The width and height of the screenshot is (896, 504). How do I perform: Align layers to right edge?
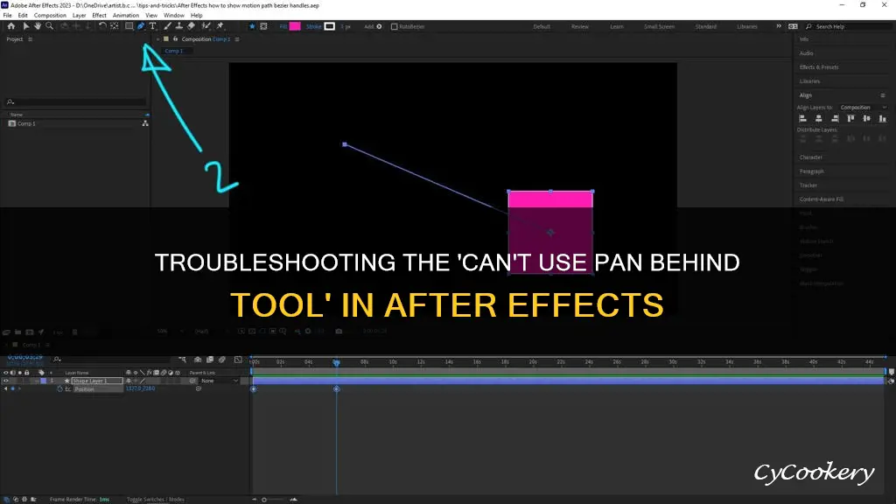click(x=835, y=118)
